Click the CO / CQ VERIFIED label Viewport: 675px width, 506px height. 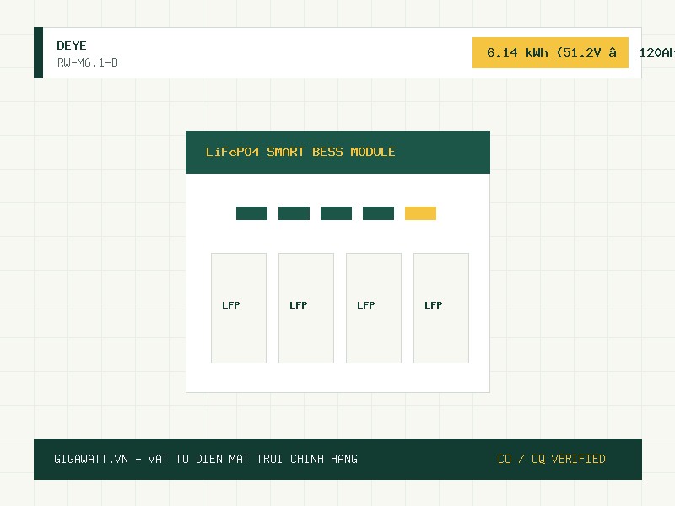[552, 459]
